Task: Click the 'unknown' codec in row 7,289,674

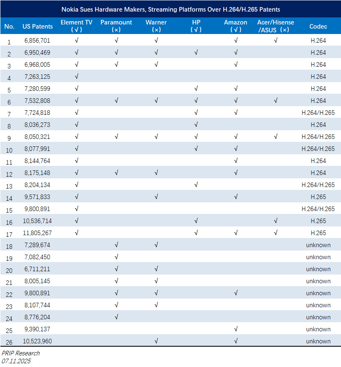Action: click(x=318, y=245)
